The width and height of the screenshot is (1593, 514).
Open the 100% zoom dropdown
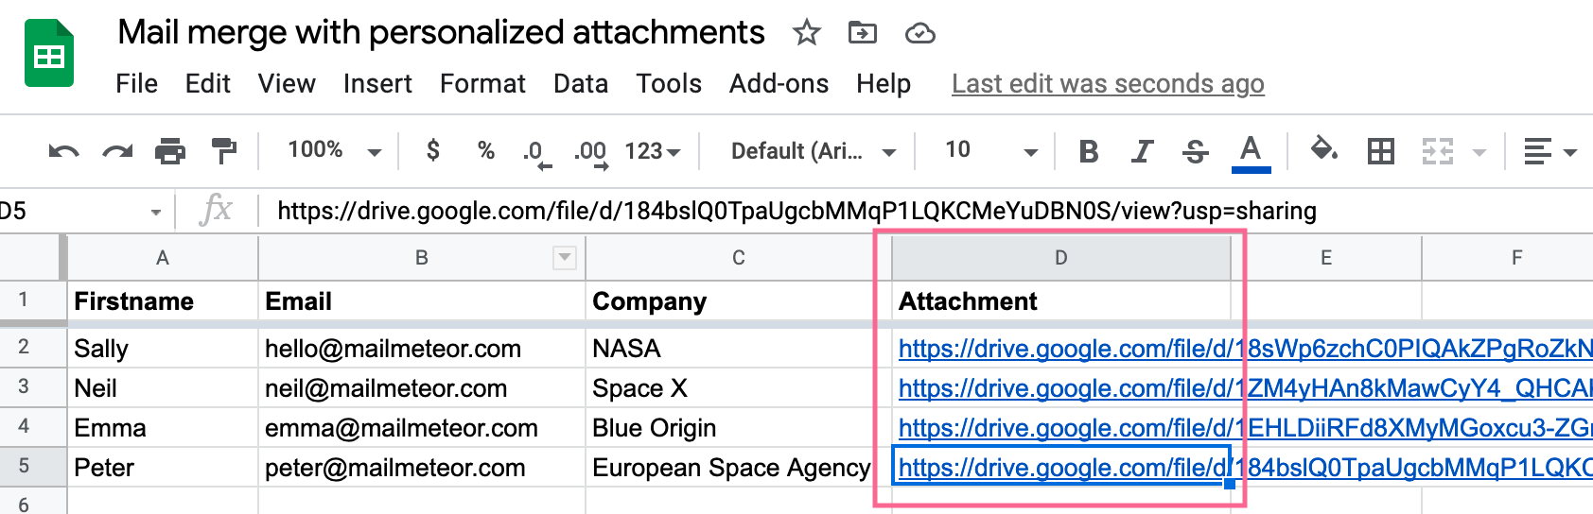click(x=334, y=150)
